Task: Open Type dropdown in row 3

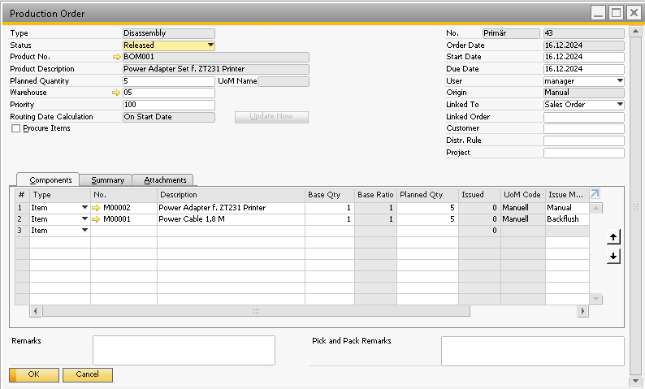Action: pyautogui.click(x=84, y=231)
